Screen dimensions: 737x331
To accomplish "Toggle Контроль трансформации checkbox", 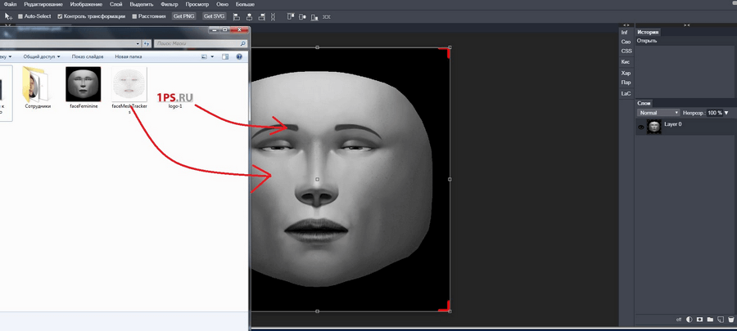I will pos(60,16).
